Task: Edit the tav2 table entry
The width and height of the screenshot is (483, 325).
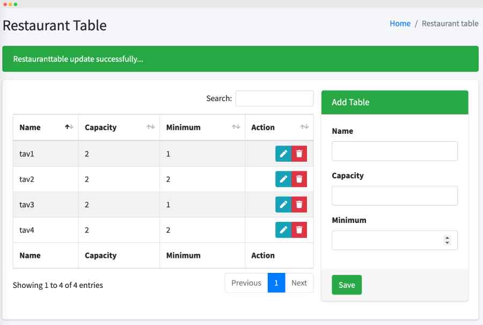Action: click(x=283, y=179)
